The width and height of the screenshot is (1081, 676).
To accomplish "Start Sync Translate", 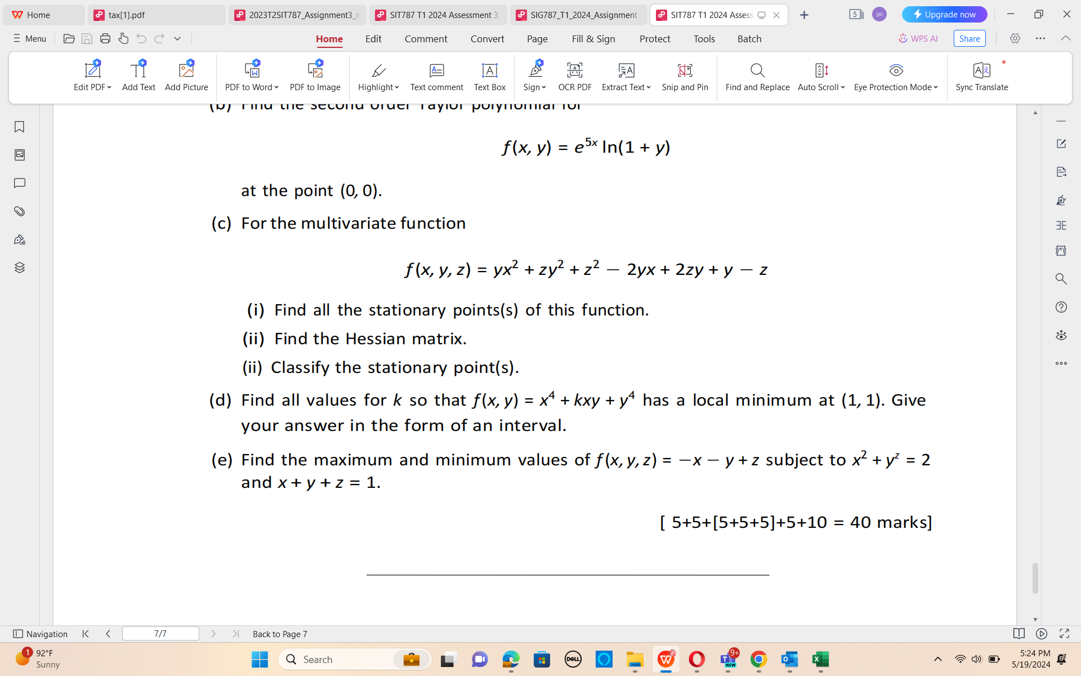I will 981,77.
